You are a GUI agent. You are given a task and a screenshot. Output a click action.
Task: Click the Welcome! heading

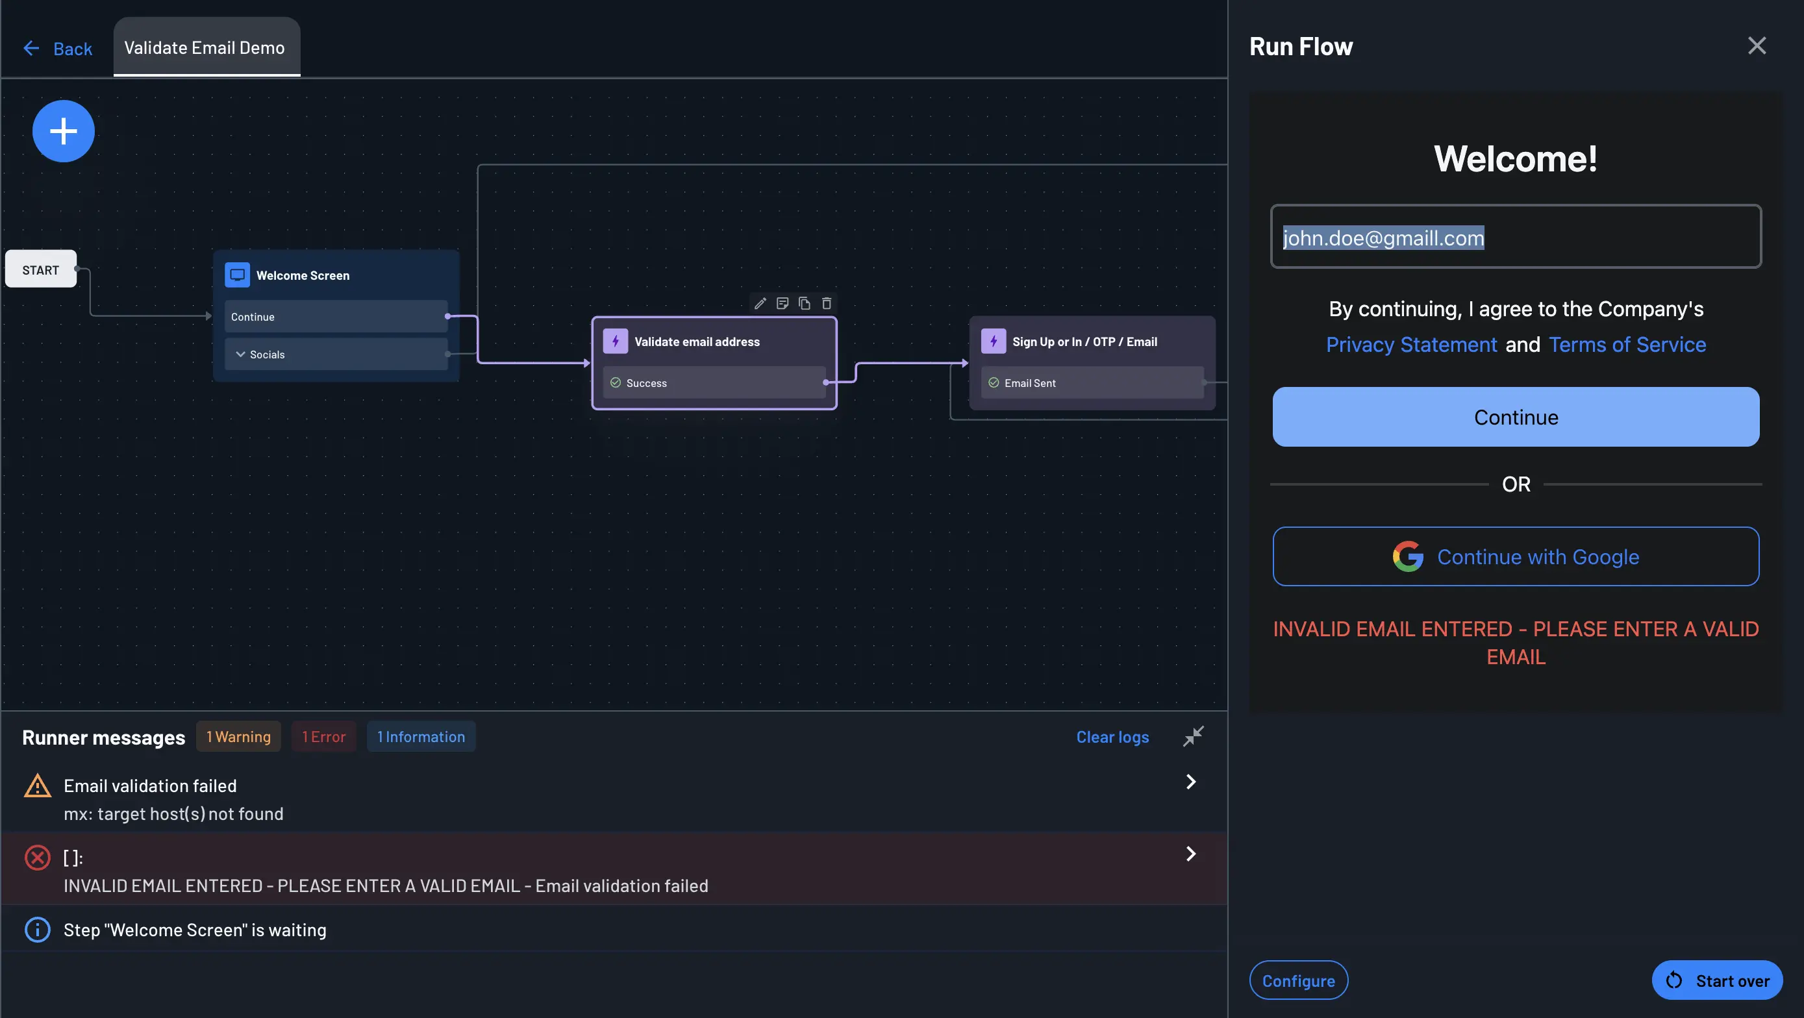pos(1516,159)
